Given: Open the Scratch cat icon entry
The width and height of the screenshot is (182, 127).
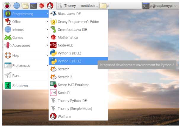Looking at the screenshot, I should [x=53, y=69].
